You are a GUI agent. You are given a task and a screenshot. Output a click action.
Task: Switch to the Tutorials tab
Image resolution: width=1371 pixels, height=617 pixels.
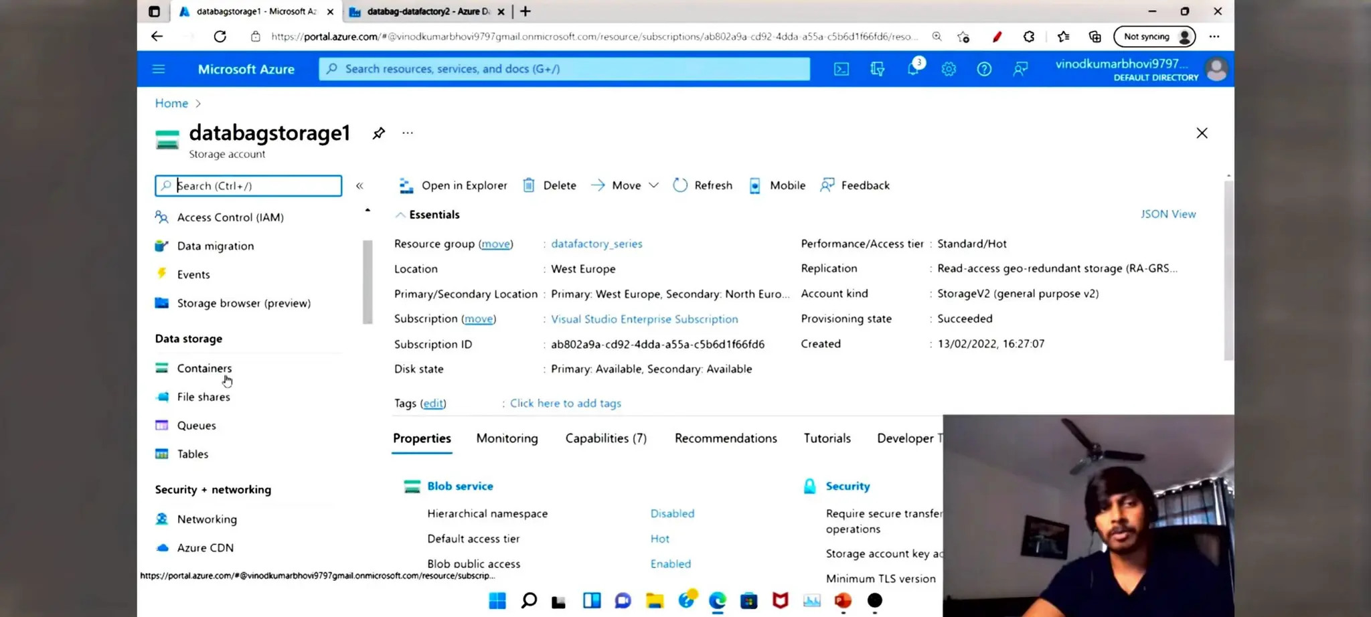coord(827,438)
